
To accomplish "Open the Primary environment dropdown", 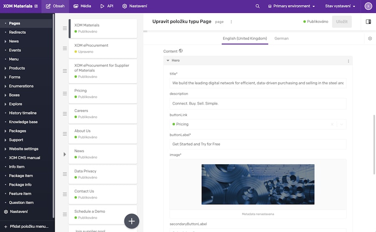I will [x=291, y=6].
